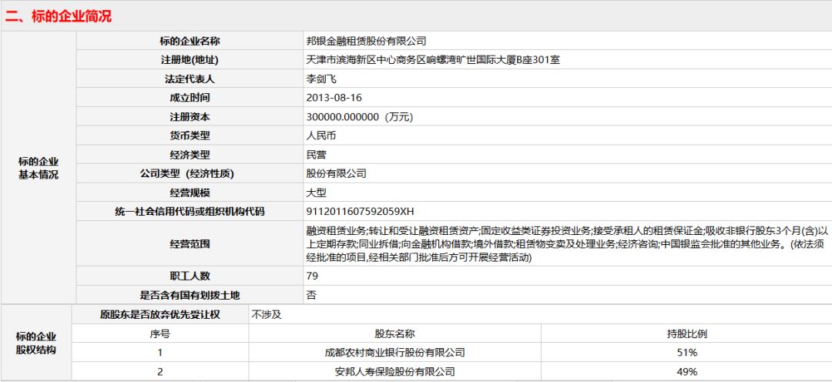Select the company name 邦银金融租赁股份有限公司
This screenshot has width=832, height=382.
pos(366,42)
